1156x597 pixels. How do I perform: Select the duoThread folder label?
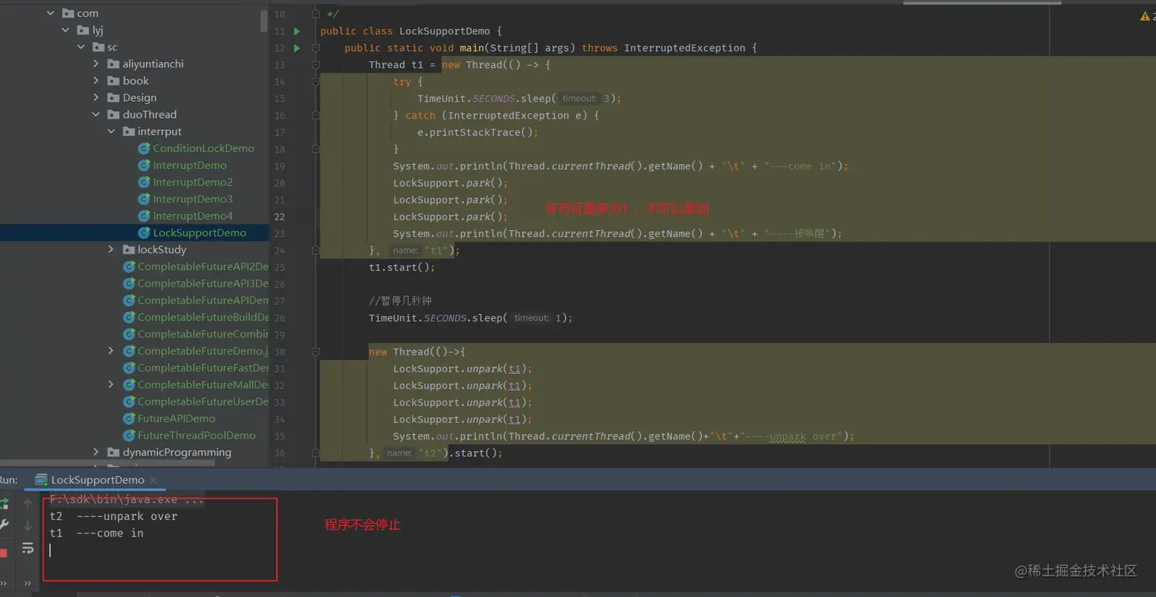pyautogui.click(x=150, y=115)
